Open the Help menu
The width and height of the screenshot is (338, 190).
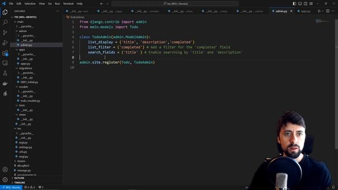pyautogui.click(x=80, y=4)
